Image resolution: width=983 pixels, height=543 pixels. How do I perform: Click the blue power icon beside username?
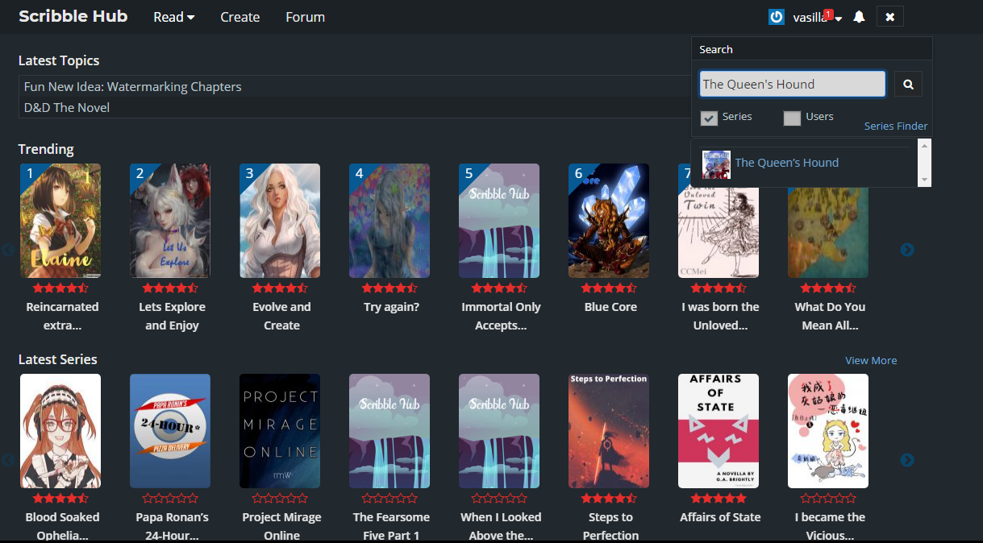776,17
